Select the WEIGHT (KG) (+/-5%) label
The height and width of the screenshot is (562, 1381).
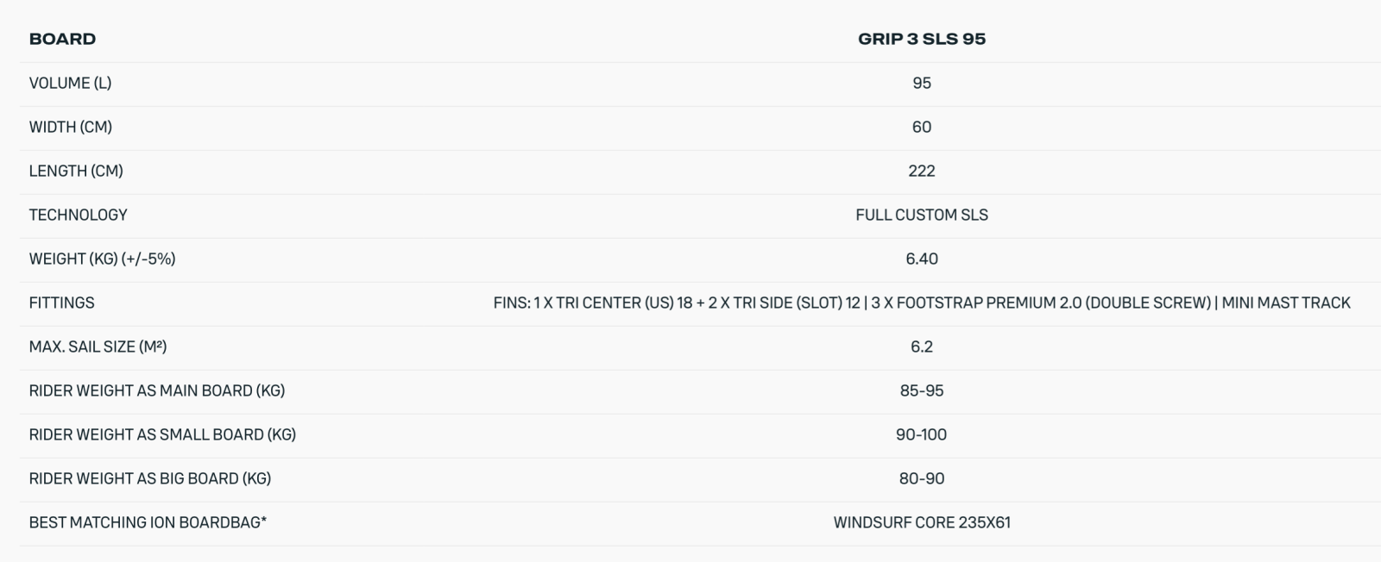click(x=102, y=259)
